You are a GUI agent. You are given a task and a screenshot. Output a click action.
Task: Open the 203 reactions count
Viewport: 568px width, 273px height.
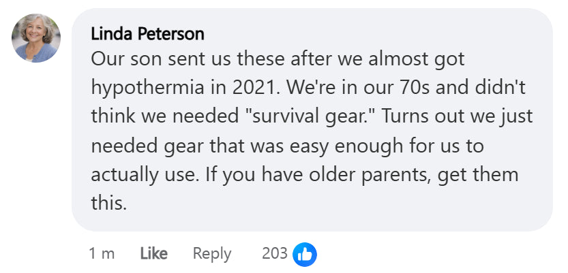275,254
